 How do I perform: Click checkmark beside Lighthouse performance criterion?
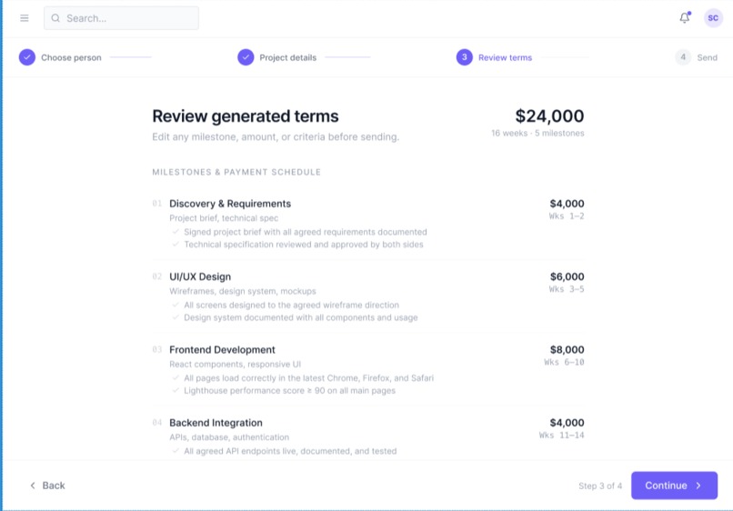coord(176,390)
